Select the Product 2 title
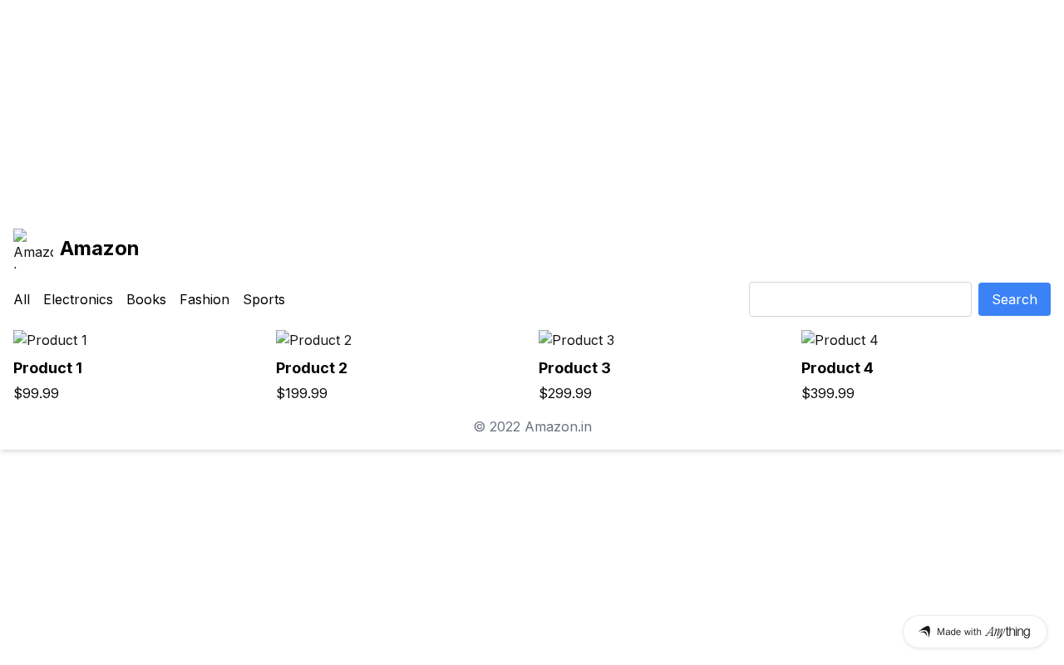1064x665 pixels. (312, 368)
